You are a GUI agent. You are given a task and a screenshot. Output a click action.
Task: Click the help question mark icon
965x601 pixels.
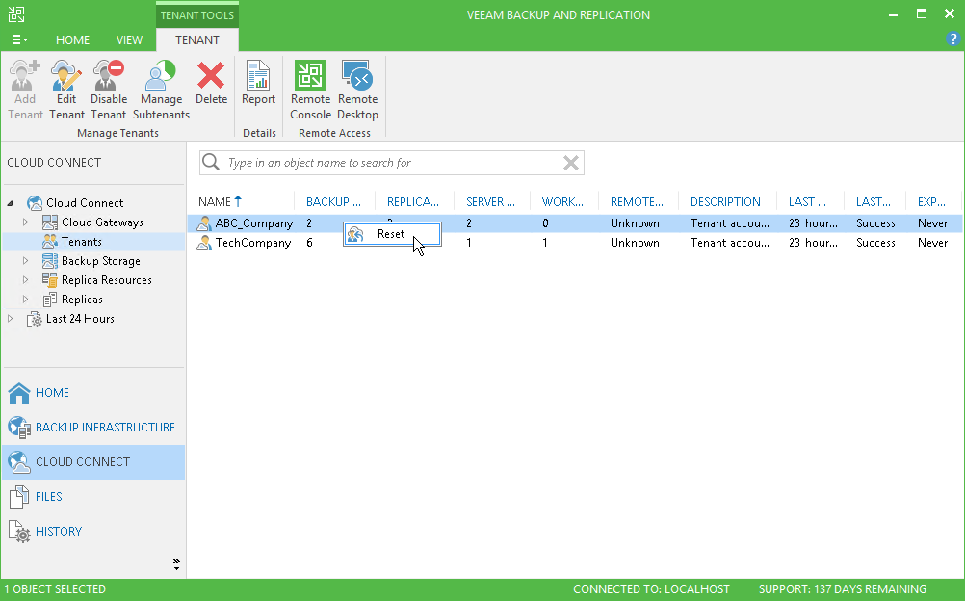click(x=952, y=39)
